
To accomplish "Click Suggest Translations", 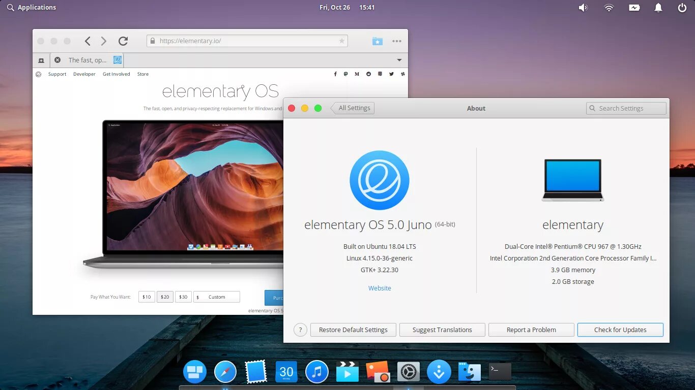I will [442, 330].
